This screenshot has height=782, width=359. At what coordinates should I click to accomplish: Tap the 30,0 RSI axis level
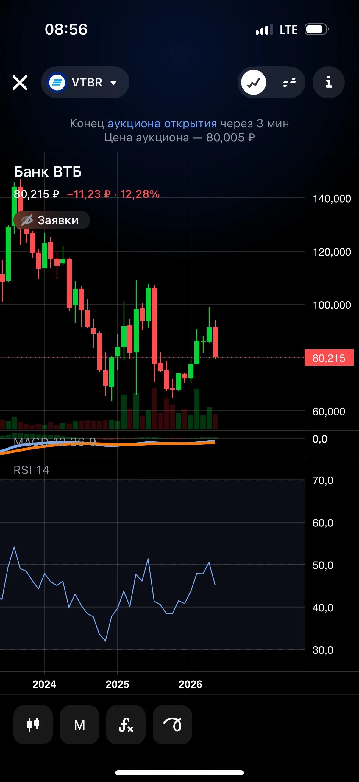click(323, 650)
